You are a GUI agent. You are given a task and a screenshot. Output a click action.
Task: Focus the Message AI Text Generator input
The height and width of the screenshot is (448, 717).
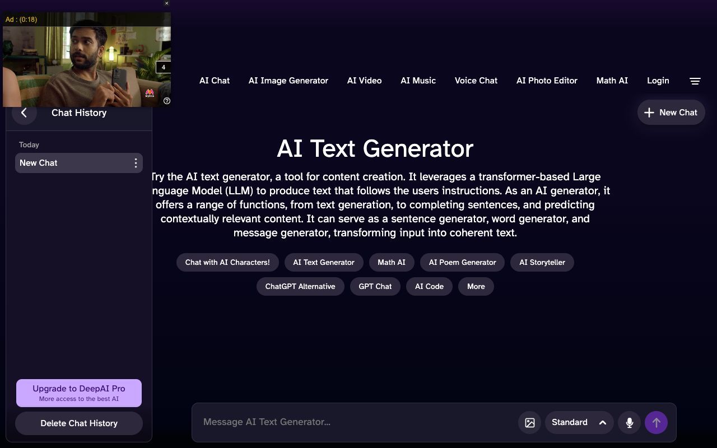click(x=356, y=422)
